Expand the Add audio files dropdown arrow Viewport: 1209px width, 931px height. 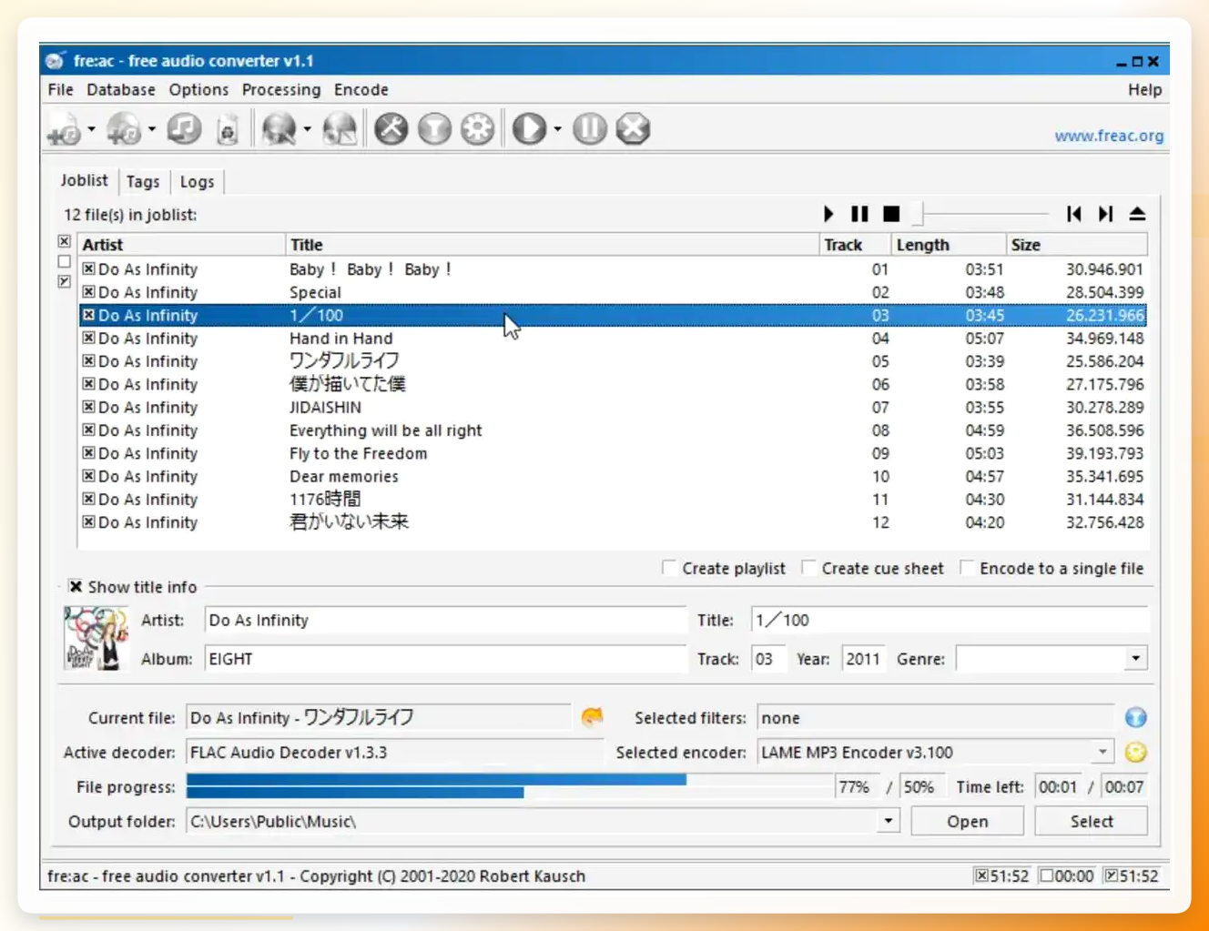[91, 129]
